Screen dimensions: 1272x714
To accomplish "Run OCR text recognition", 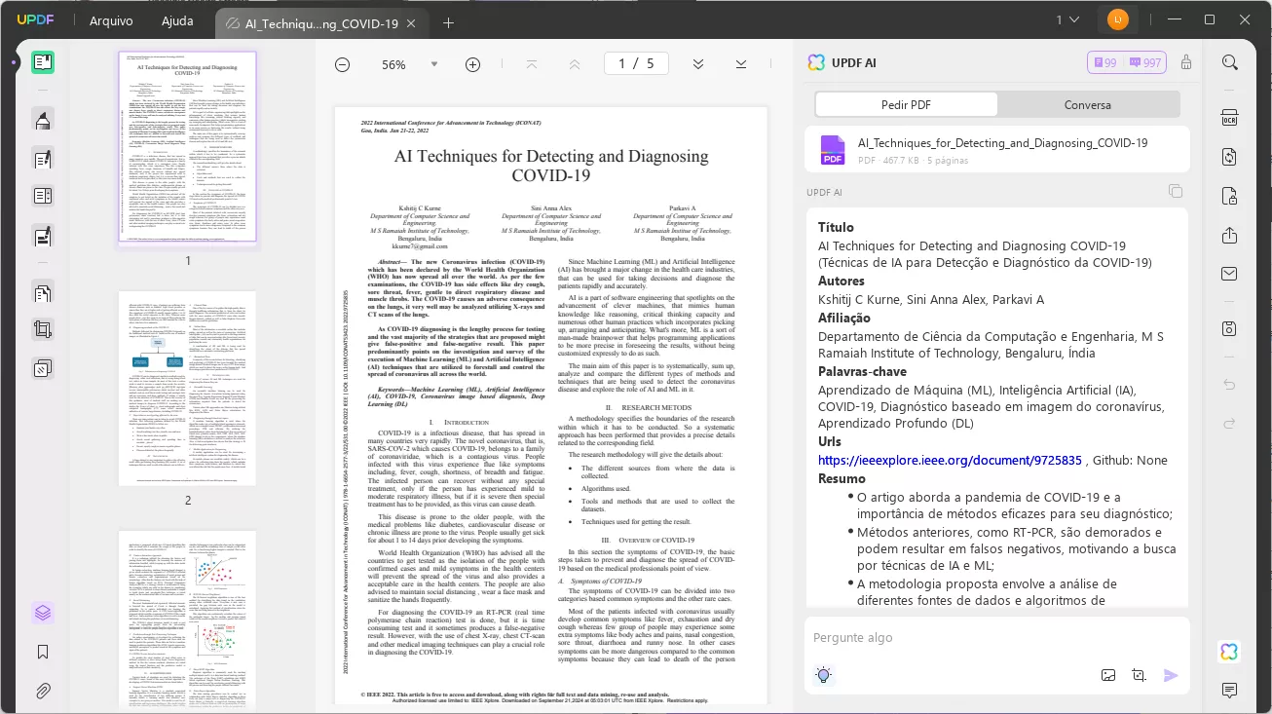I will [1230, 118].
